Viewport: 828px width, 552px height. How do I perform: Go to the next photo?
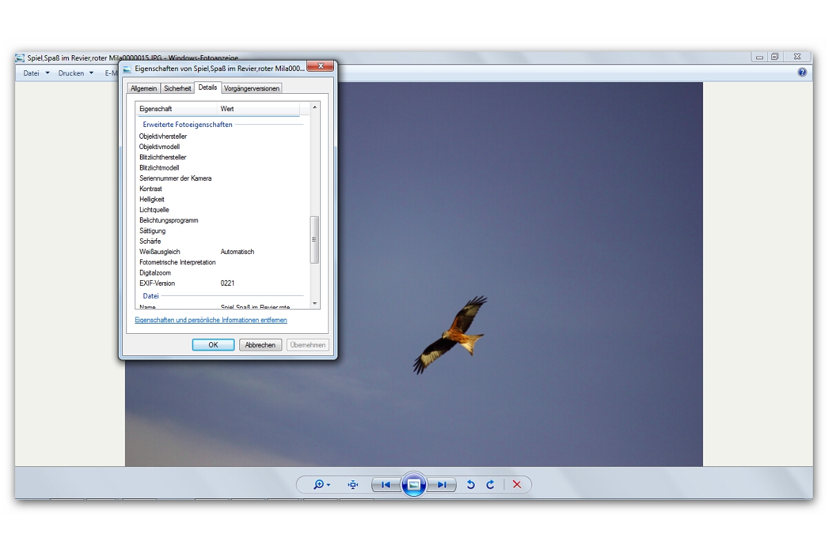tap(442, 484)
